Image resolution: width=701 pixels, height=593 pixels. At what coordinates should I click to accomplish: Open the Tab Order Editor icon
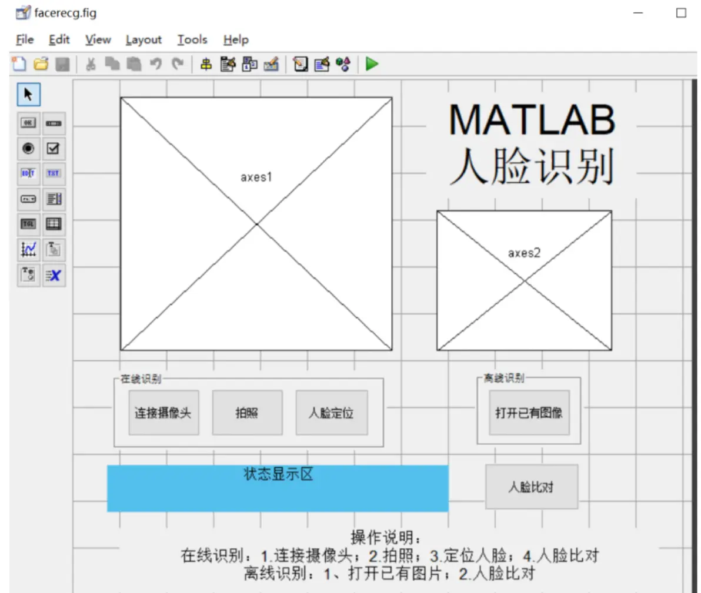pyautogui.click(x=249, y=64)
